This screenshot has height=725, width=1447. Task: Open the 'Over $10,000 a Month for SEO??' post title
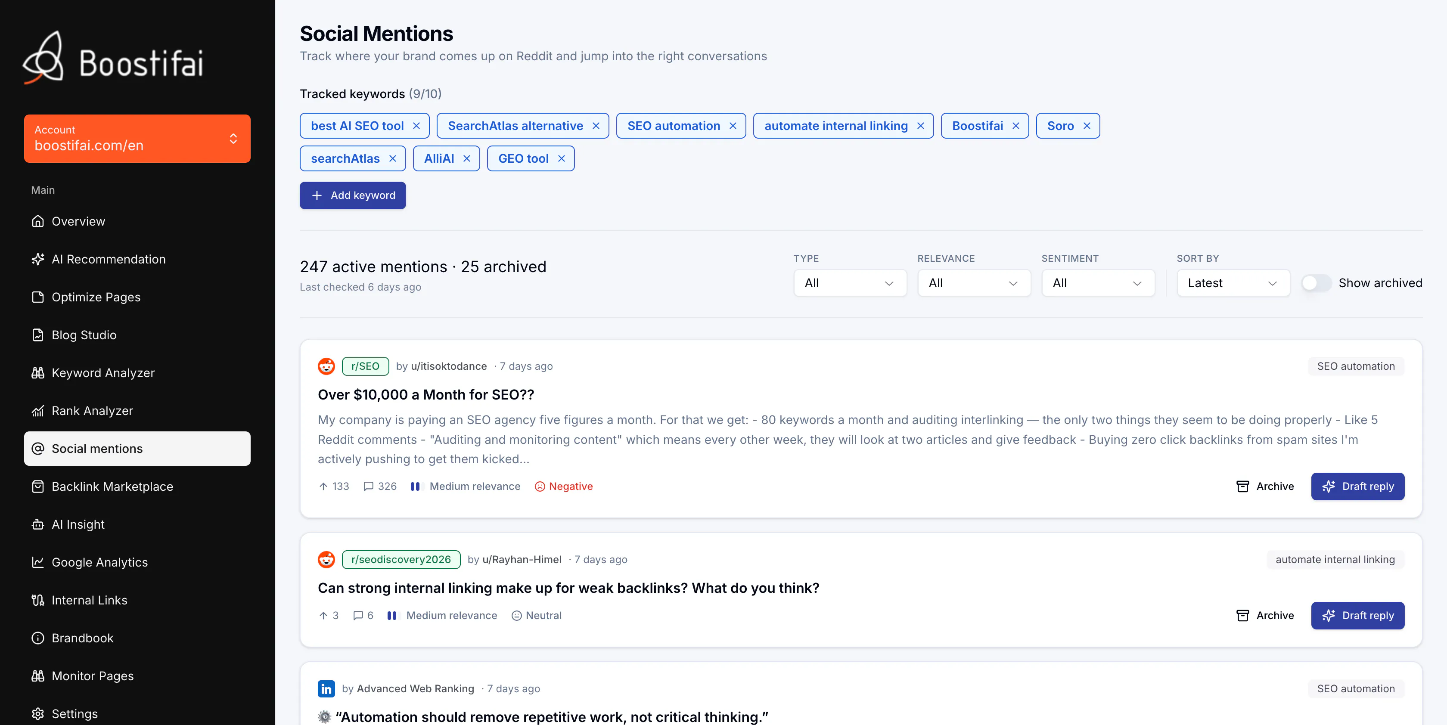click(426, 395)
